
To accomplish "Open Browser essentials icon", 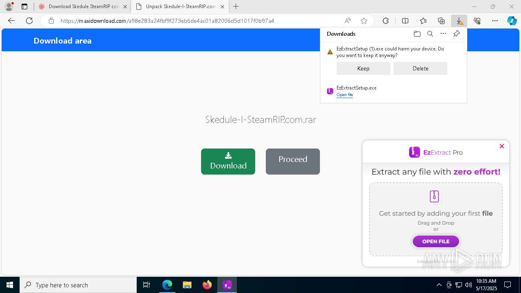I will tap(477, 21).
